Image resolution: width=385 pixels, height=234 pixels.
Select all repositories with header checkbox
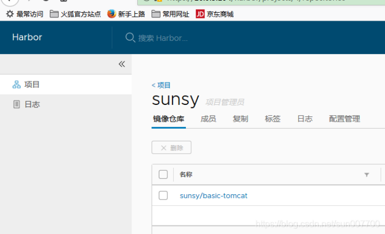[x=163, y=174]
